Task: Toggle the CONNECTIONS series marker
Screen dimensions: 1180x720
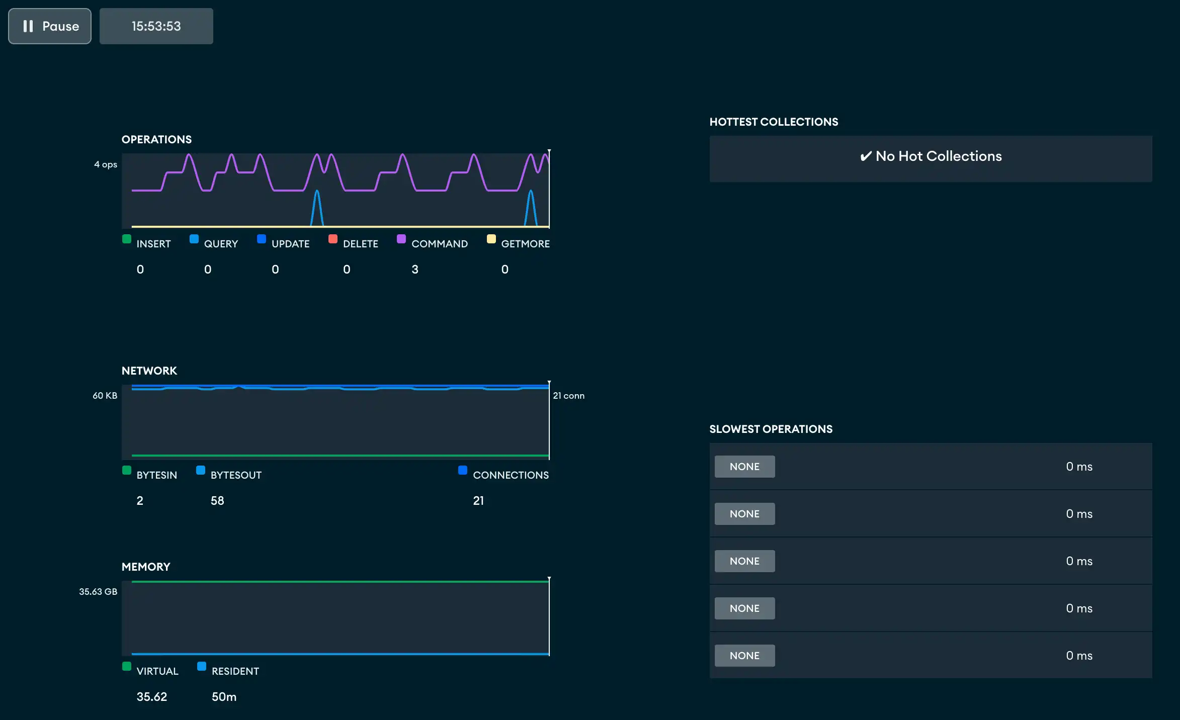Action: coord(462,470)
